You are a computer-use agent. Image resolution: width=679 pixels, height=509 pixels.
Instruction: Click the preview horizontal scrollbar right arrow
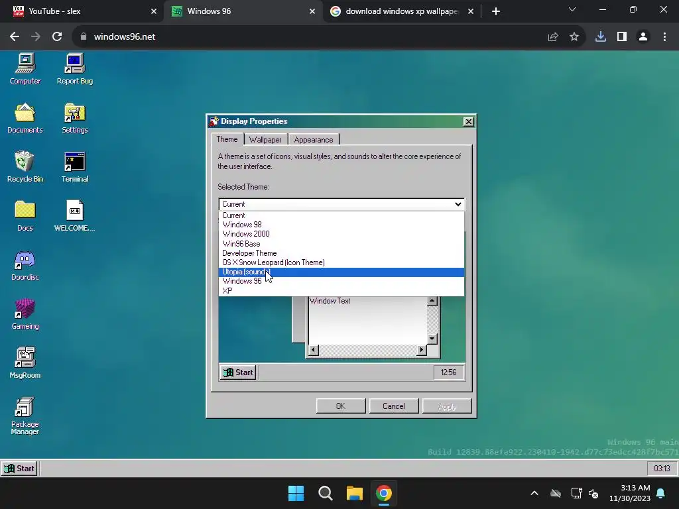[421, 350]
